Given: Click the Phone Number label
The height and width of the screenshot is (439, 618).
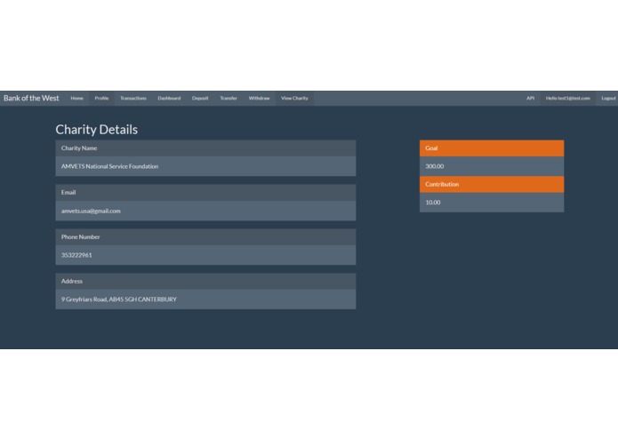Looking at the screenshot, I should (x=80, y=236).
